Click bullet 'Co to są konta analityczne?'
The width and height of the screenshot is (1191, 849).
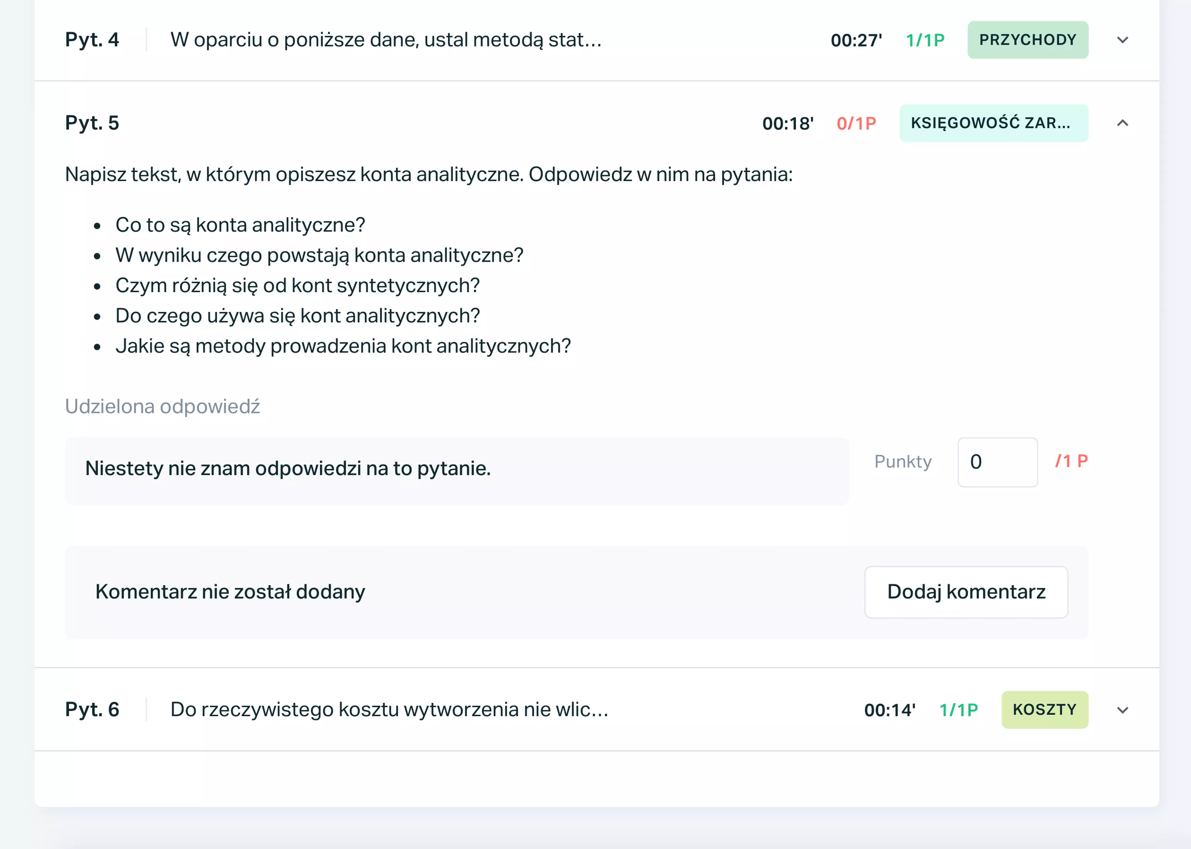click(x=240, y=225)
